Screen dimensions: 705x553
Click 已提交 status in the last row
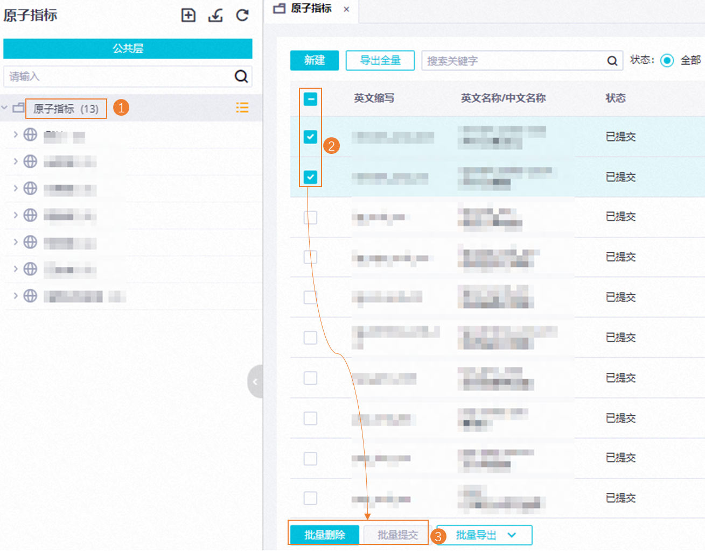tap(620, 498)
